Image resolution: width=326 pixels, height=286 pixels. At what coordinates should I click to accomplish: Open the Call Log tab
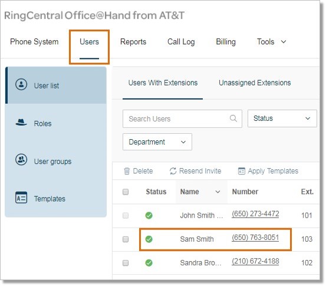[x=181, y=42]
